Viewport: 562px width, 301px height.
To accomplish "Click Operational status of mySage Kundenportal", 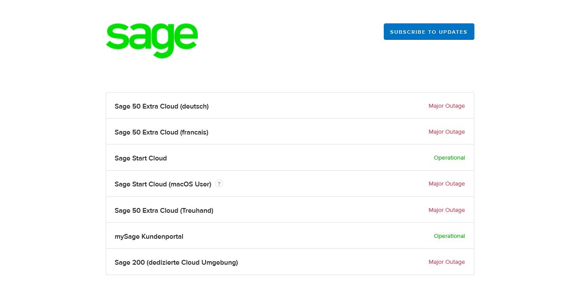I will click(449, 236).
